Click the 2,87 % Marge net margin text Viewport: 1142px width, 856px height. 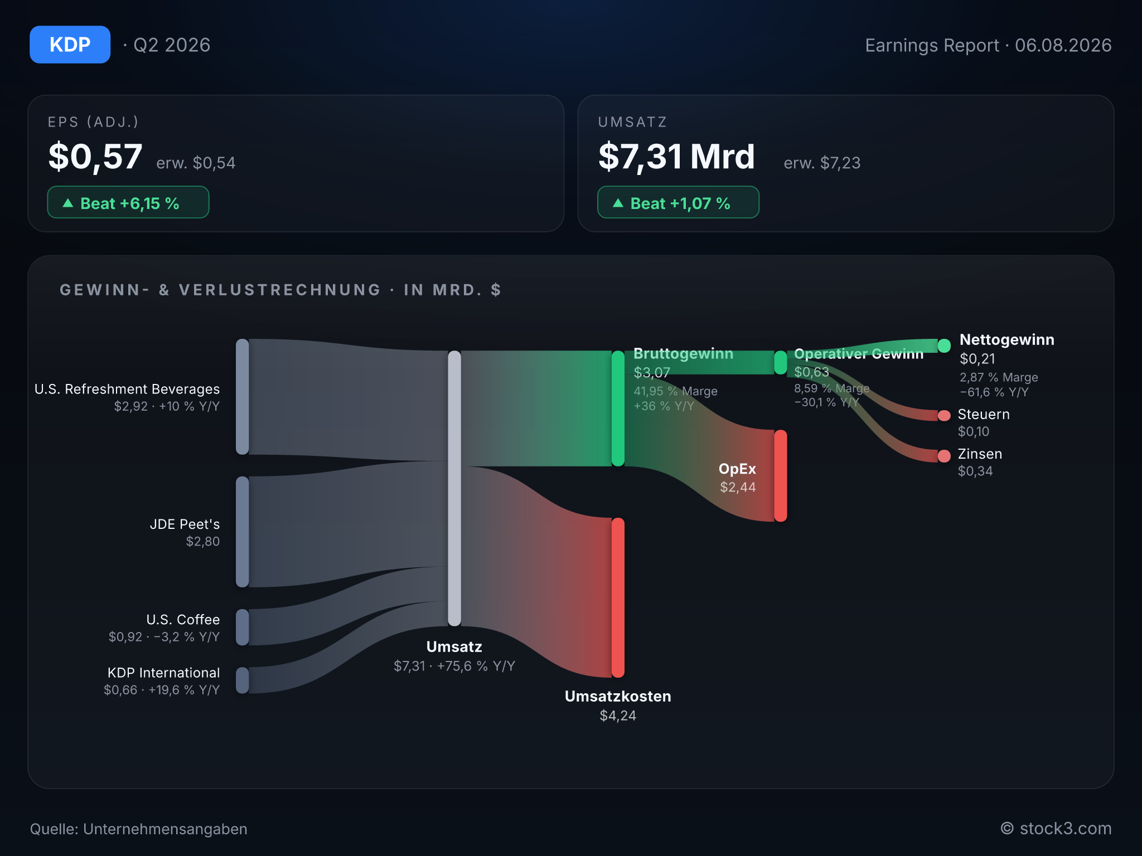click(999, 377)
